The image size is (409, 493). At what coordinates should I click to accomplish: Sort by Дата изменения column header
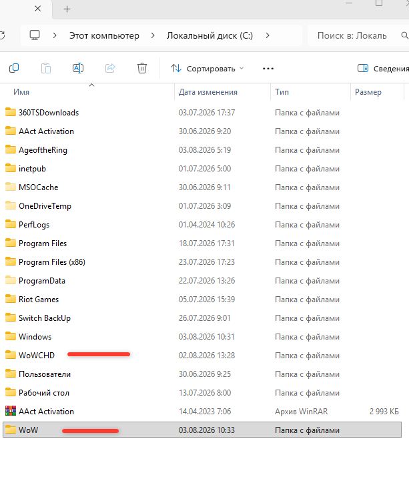coord(208,92)
